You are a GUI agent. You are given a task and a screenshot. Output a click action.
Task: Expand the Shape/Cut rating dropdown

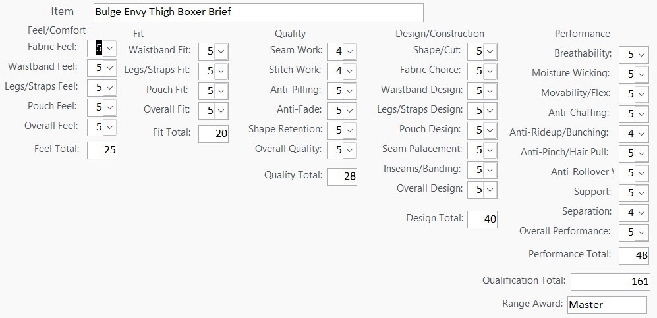(x=490, y=51)
